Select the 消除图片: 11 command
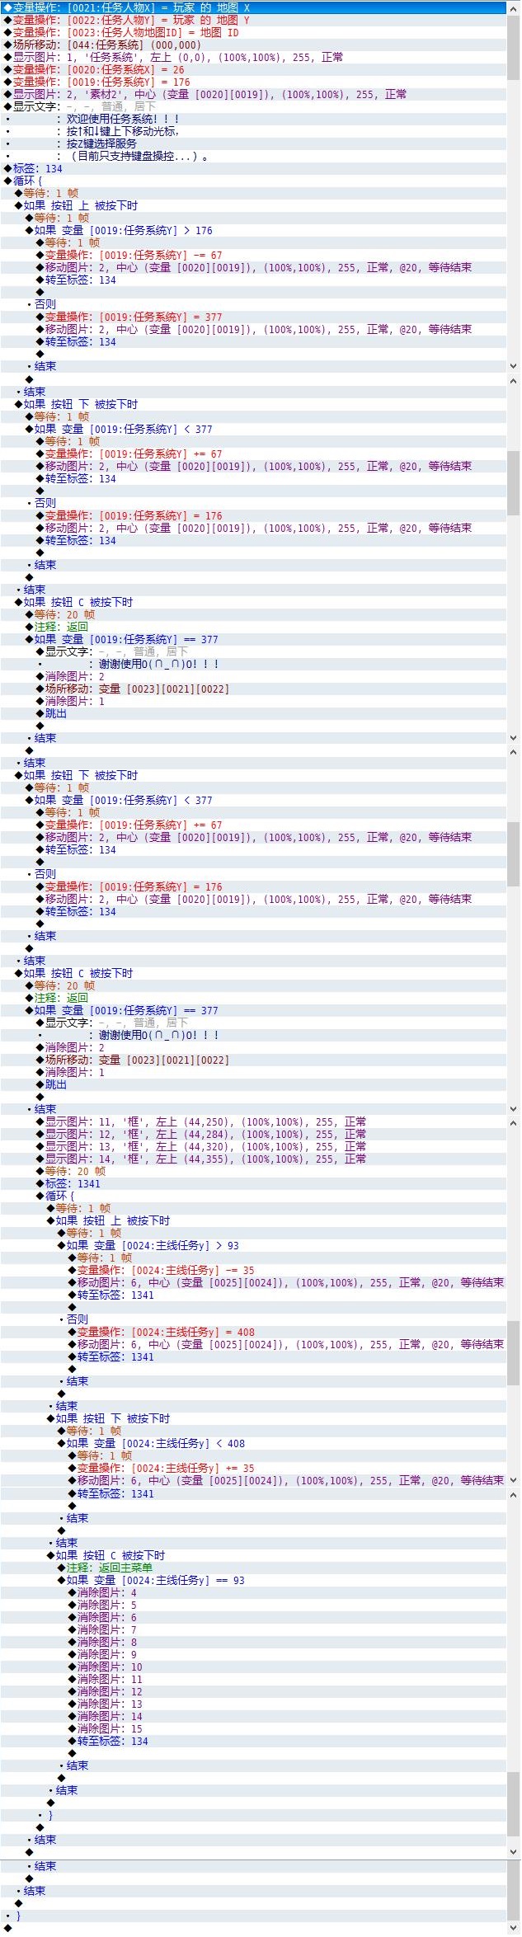The width and height of the screenshot is (522, 1937). 253,1679
